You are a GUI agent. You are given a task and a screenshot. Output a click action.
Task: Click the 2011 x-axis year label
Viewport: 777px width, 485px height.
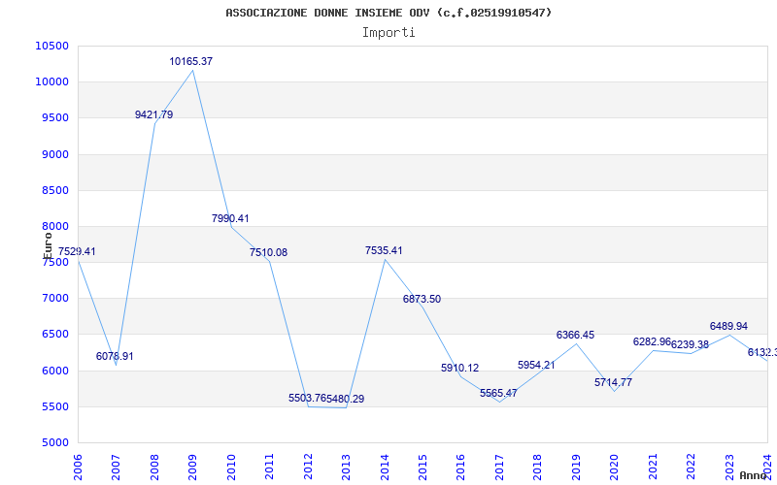pos(269,467)
